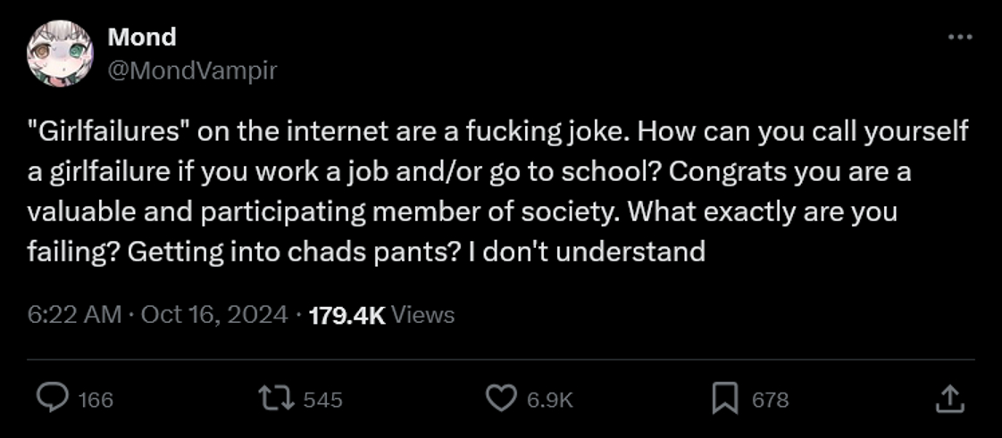
Task: Repost the tweet using the retweet arrows icon
Action: click(276, 399)
